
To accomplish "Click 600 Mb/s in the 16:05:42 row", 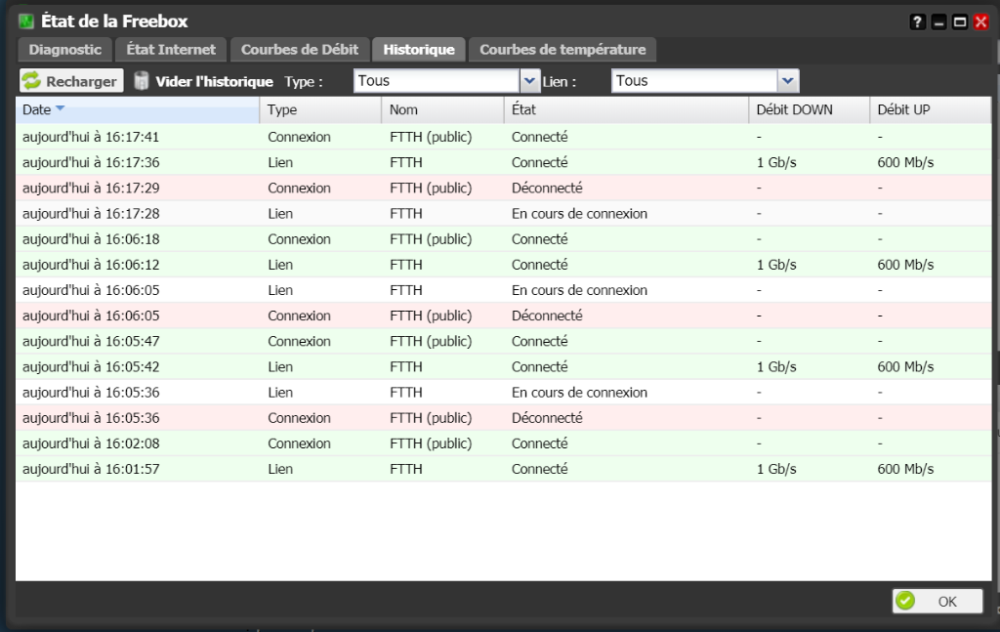I will 905,366.
